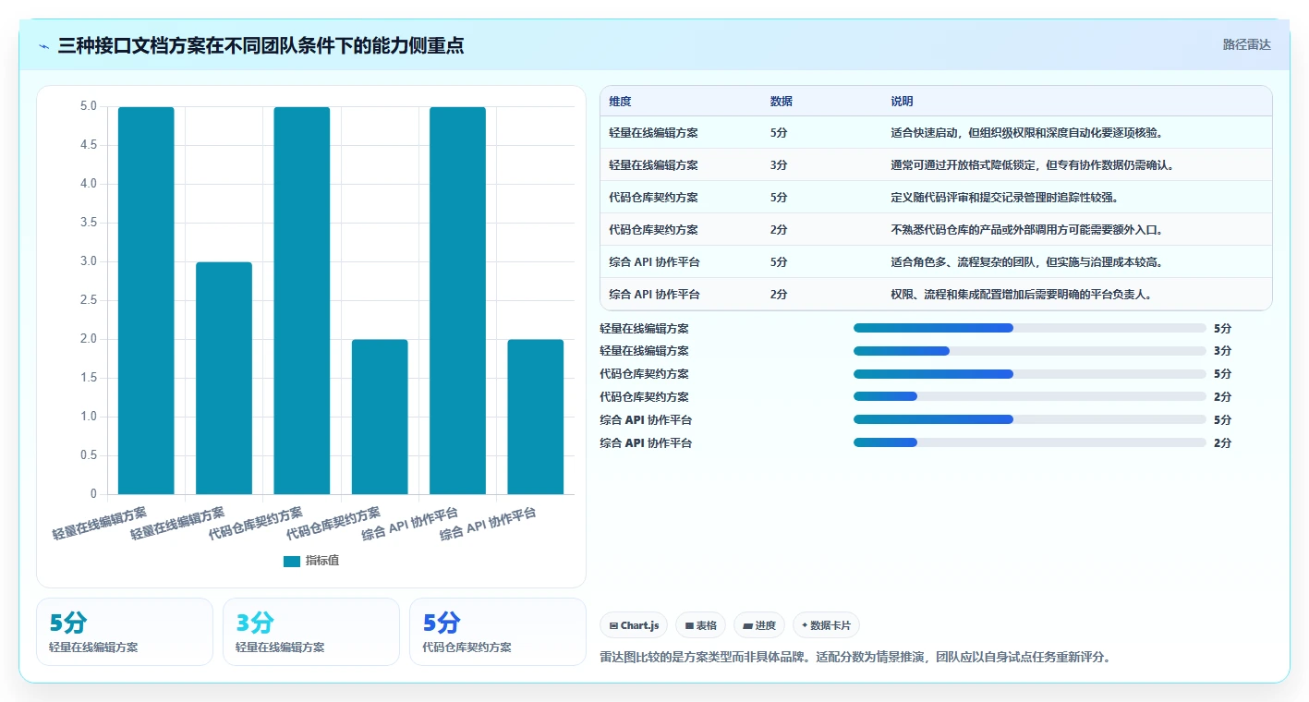Click the 数据 table column header

click(781, 102)
